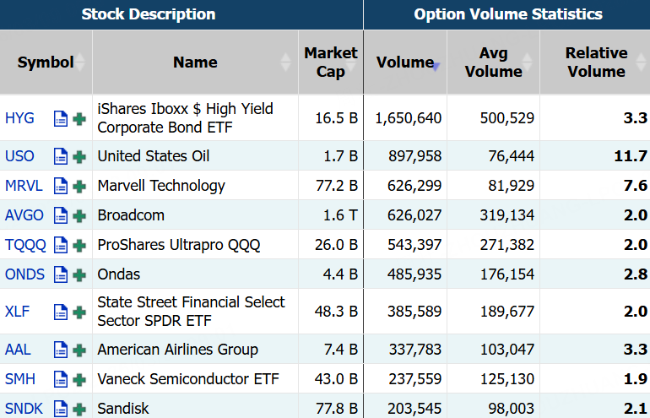The width and height of the screenshot is (650, 418).
Task: Open the details document icon for MRVL
Action: [61, 186]
